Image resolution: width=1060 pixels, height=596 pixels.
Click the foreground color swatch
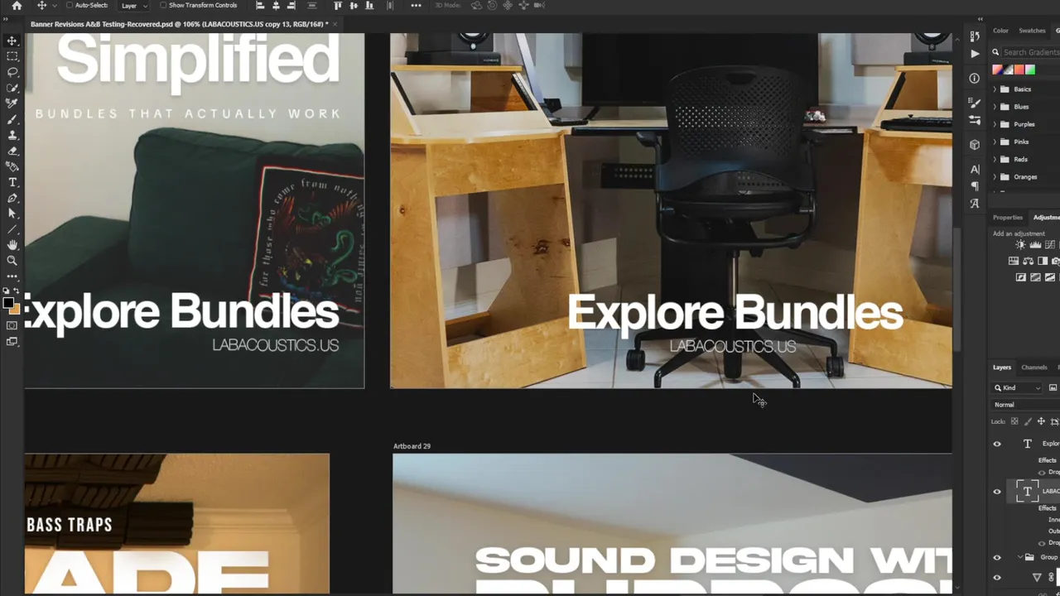pos(9,304)
